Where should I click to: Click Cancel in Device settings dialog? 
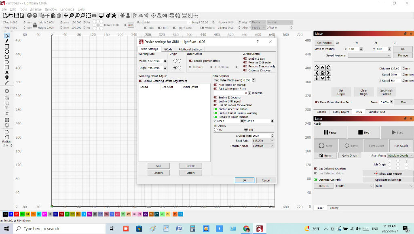(266, 180)
